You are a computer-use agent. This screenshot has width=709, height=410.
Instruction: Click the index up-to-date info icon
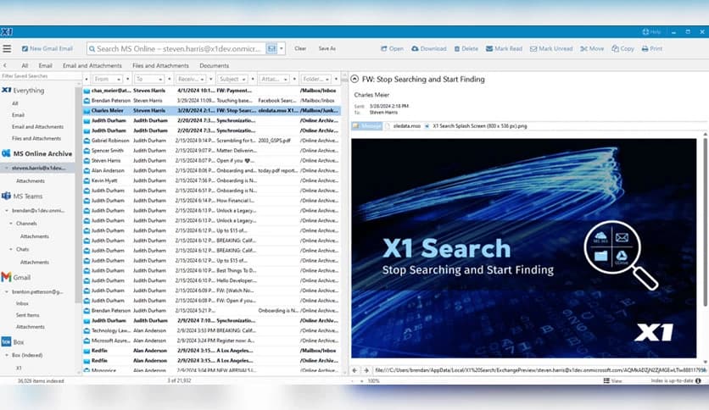698,381
